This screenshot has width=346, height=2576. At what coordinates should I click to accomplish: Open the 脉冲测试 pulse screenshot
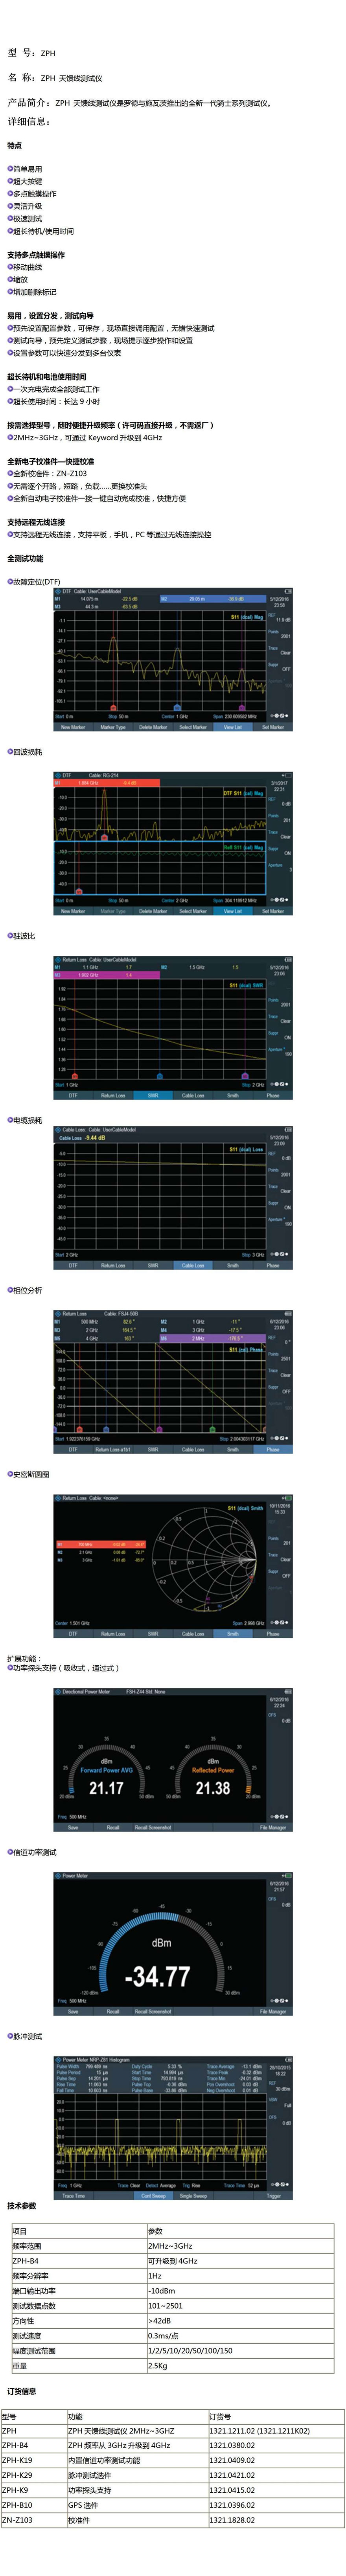[173, 2128]
